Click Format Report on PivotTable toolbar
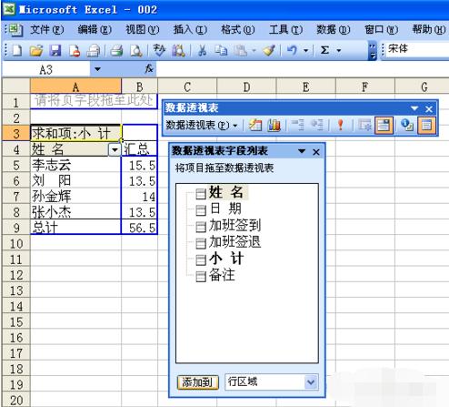This screenshot has height=407, width=449. coord(255,125)
